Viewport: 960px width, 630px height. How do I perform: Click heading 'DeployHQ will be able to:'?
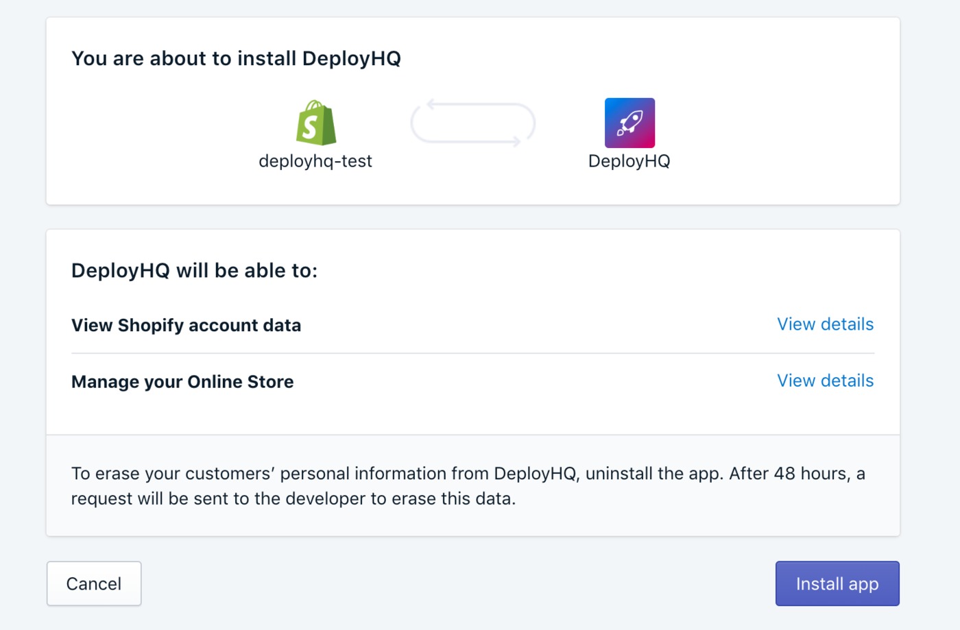pos(195,270)
